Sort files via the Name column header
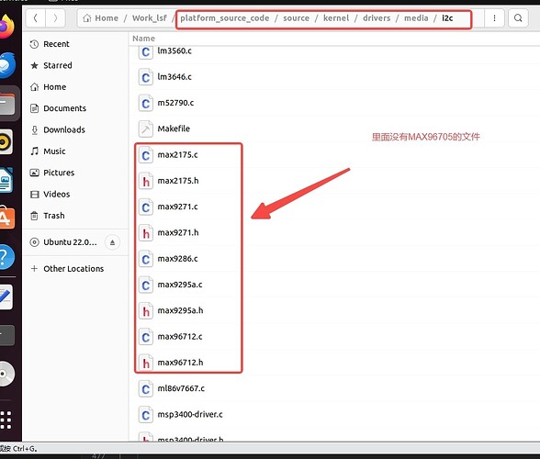The height and width of the screenshot is (459, 540). (143, 39)
